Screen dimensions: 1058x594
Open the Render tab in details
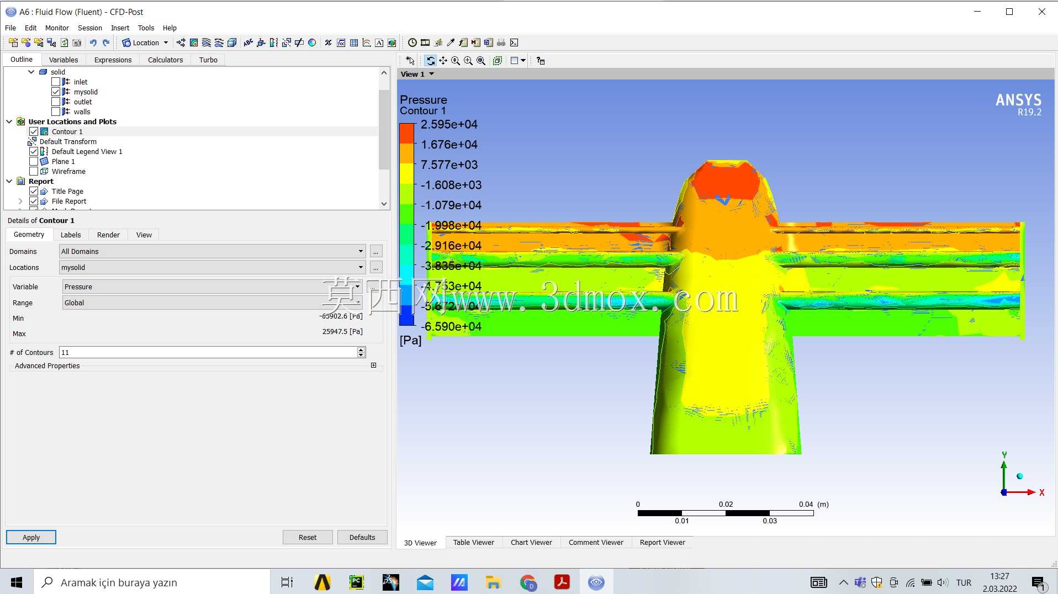pos(108,235)
